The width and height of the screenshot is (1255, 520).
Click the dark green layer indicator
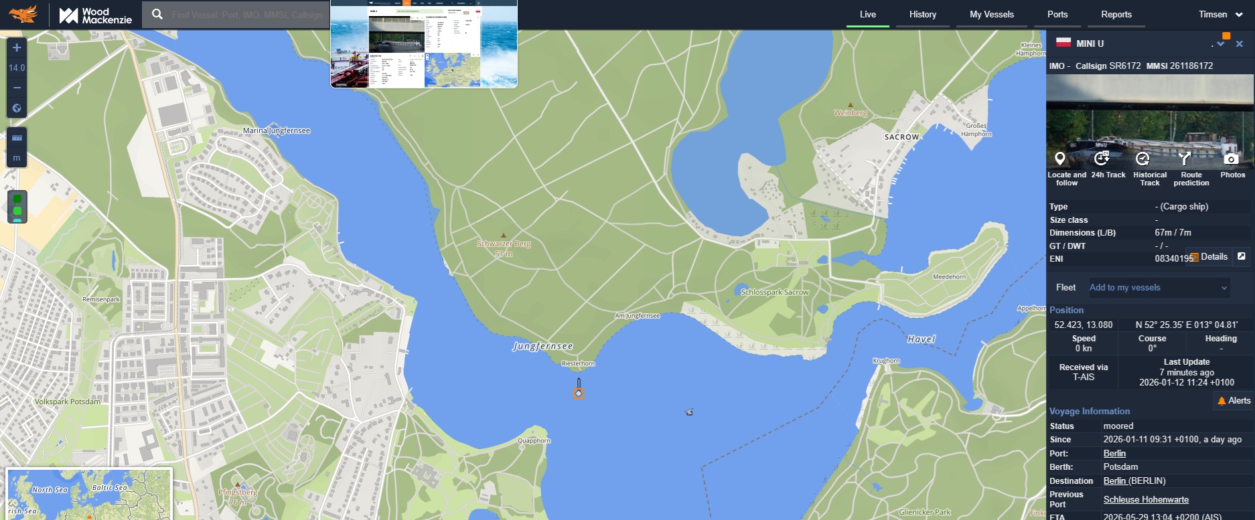[17, 199]
